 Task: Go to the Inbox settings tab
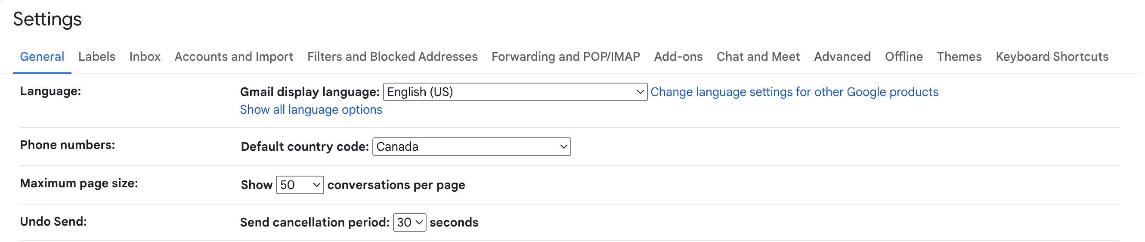[145, 56]
